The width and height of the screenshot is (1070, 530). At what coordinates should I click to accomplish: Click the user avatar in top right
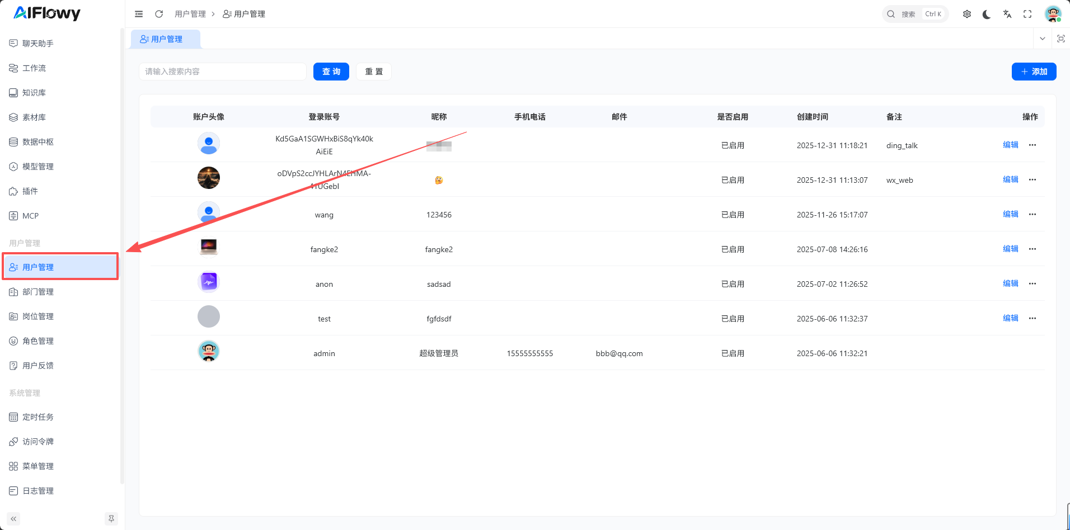coord(1053,14)
